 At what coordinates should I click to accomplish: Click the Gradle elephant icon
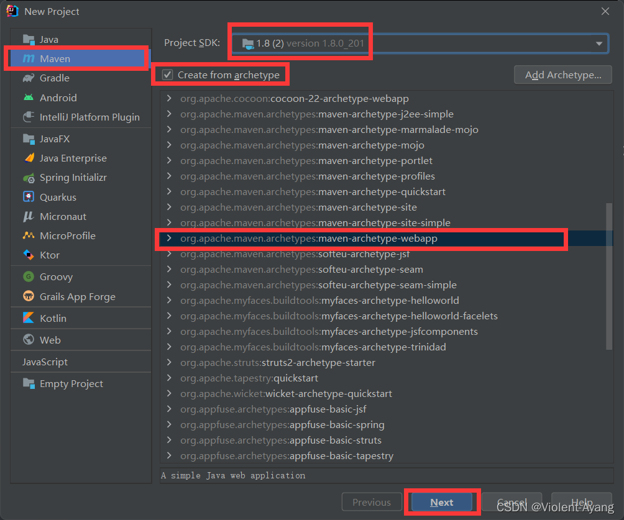pos(29,78)
